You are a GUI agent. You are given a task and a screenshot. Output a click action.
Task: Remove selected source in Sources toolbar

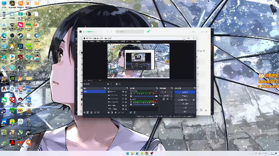click(112, 112)
